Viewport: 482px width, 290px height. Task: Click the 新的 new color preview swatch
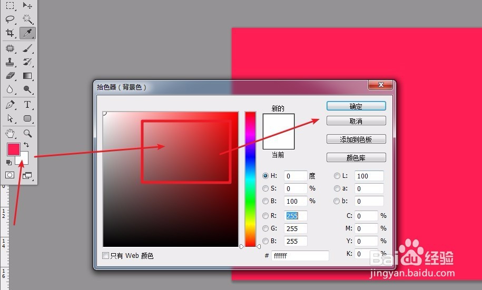[279, 123]
